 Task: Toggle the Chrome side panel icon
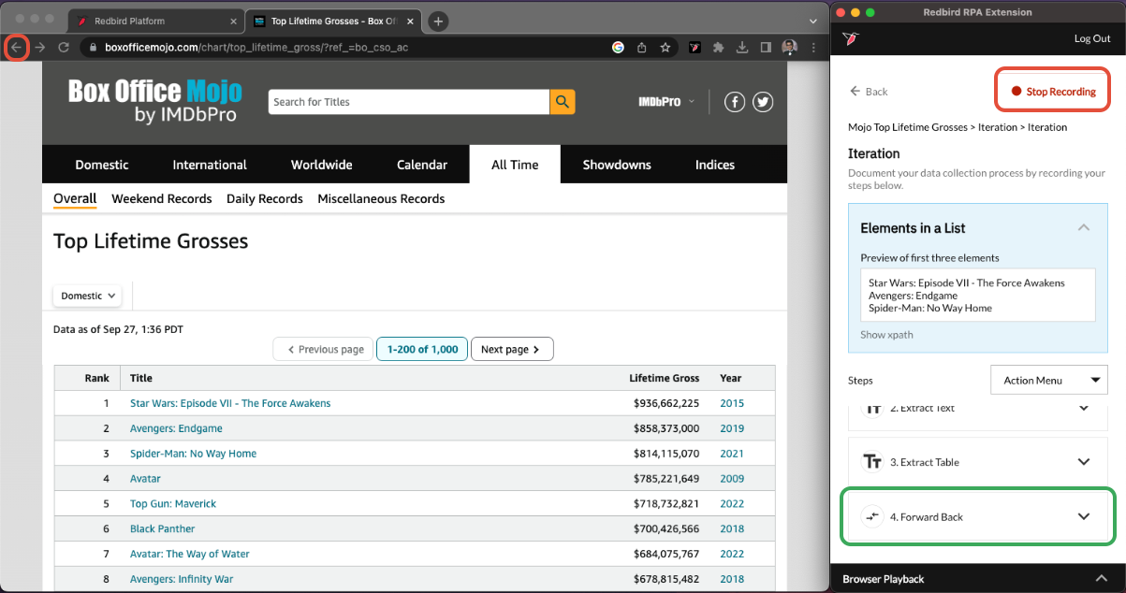pos(766,47)
